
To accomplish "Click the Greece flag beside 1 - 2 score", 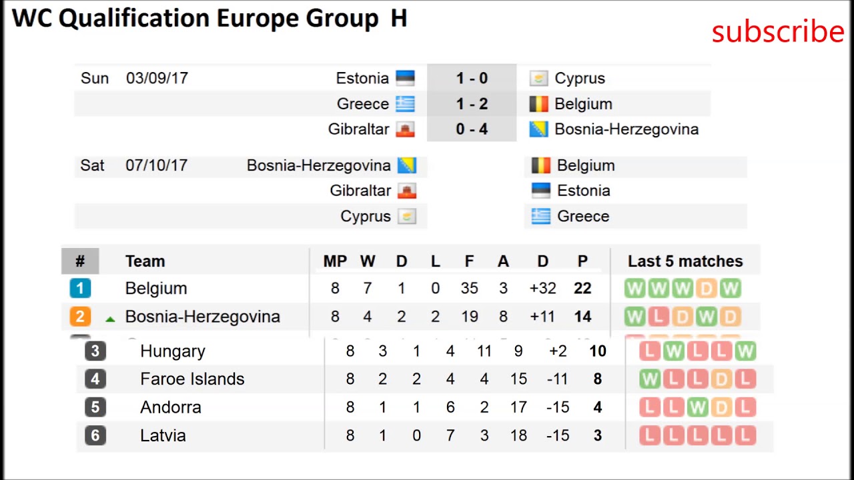I will pyautogui.click(x=405, y=104).
